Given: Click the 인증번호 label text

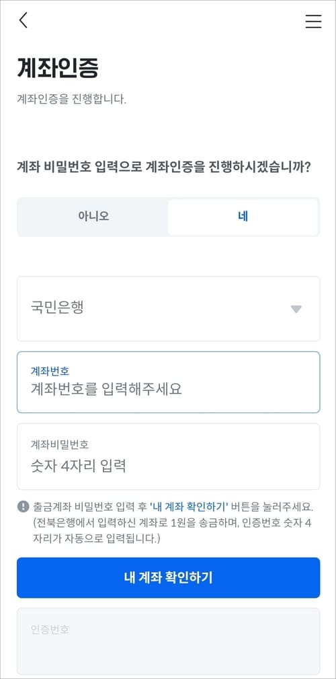Looking at the screenshot, I should [x=50, y=629].
